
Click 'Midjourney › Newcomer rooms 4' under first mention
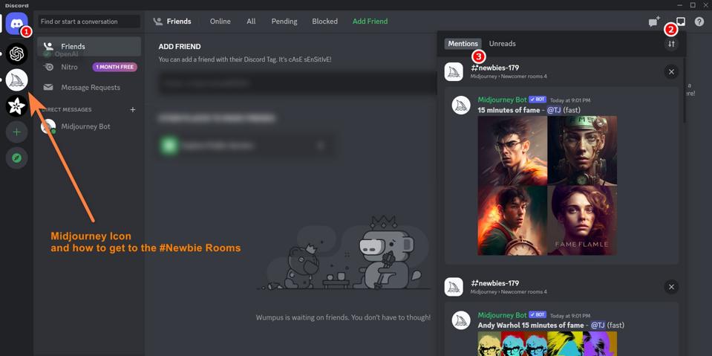click(509, 77)
